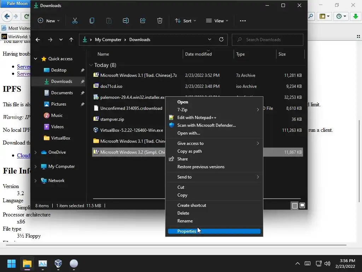Click the touch keyboard tray icon
Viewport: 362px width, 272px height.
pyautogui.click(x=308, y=263)
